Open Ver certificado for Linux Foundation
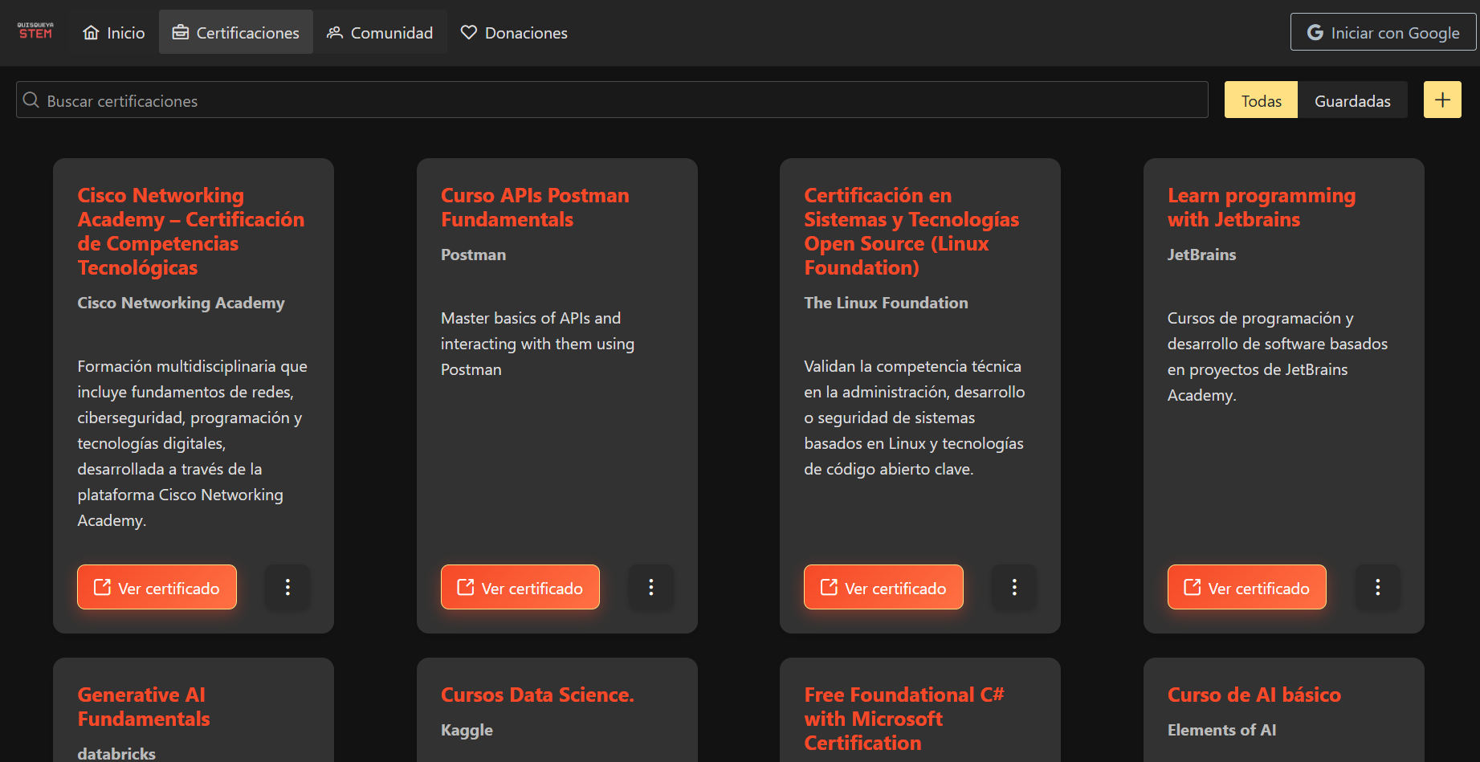 coord(883,587)
